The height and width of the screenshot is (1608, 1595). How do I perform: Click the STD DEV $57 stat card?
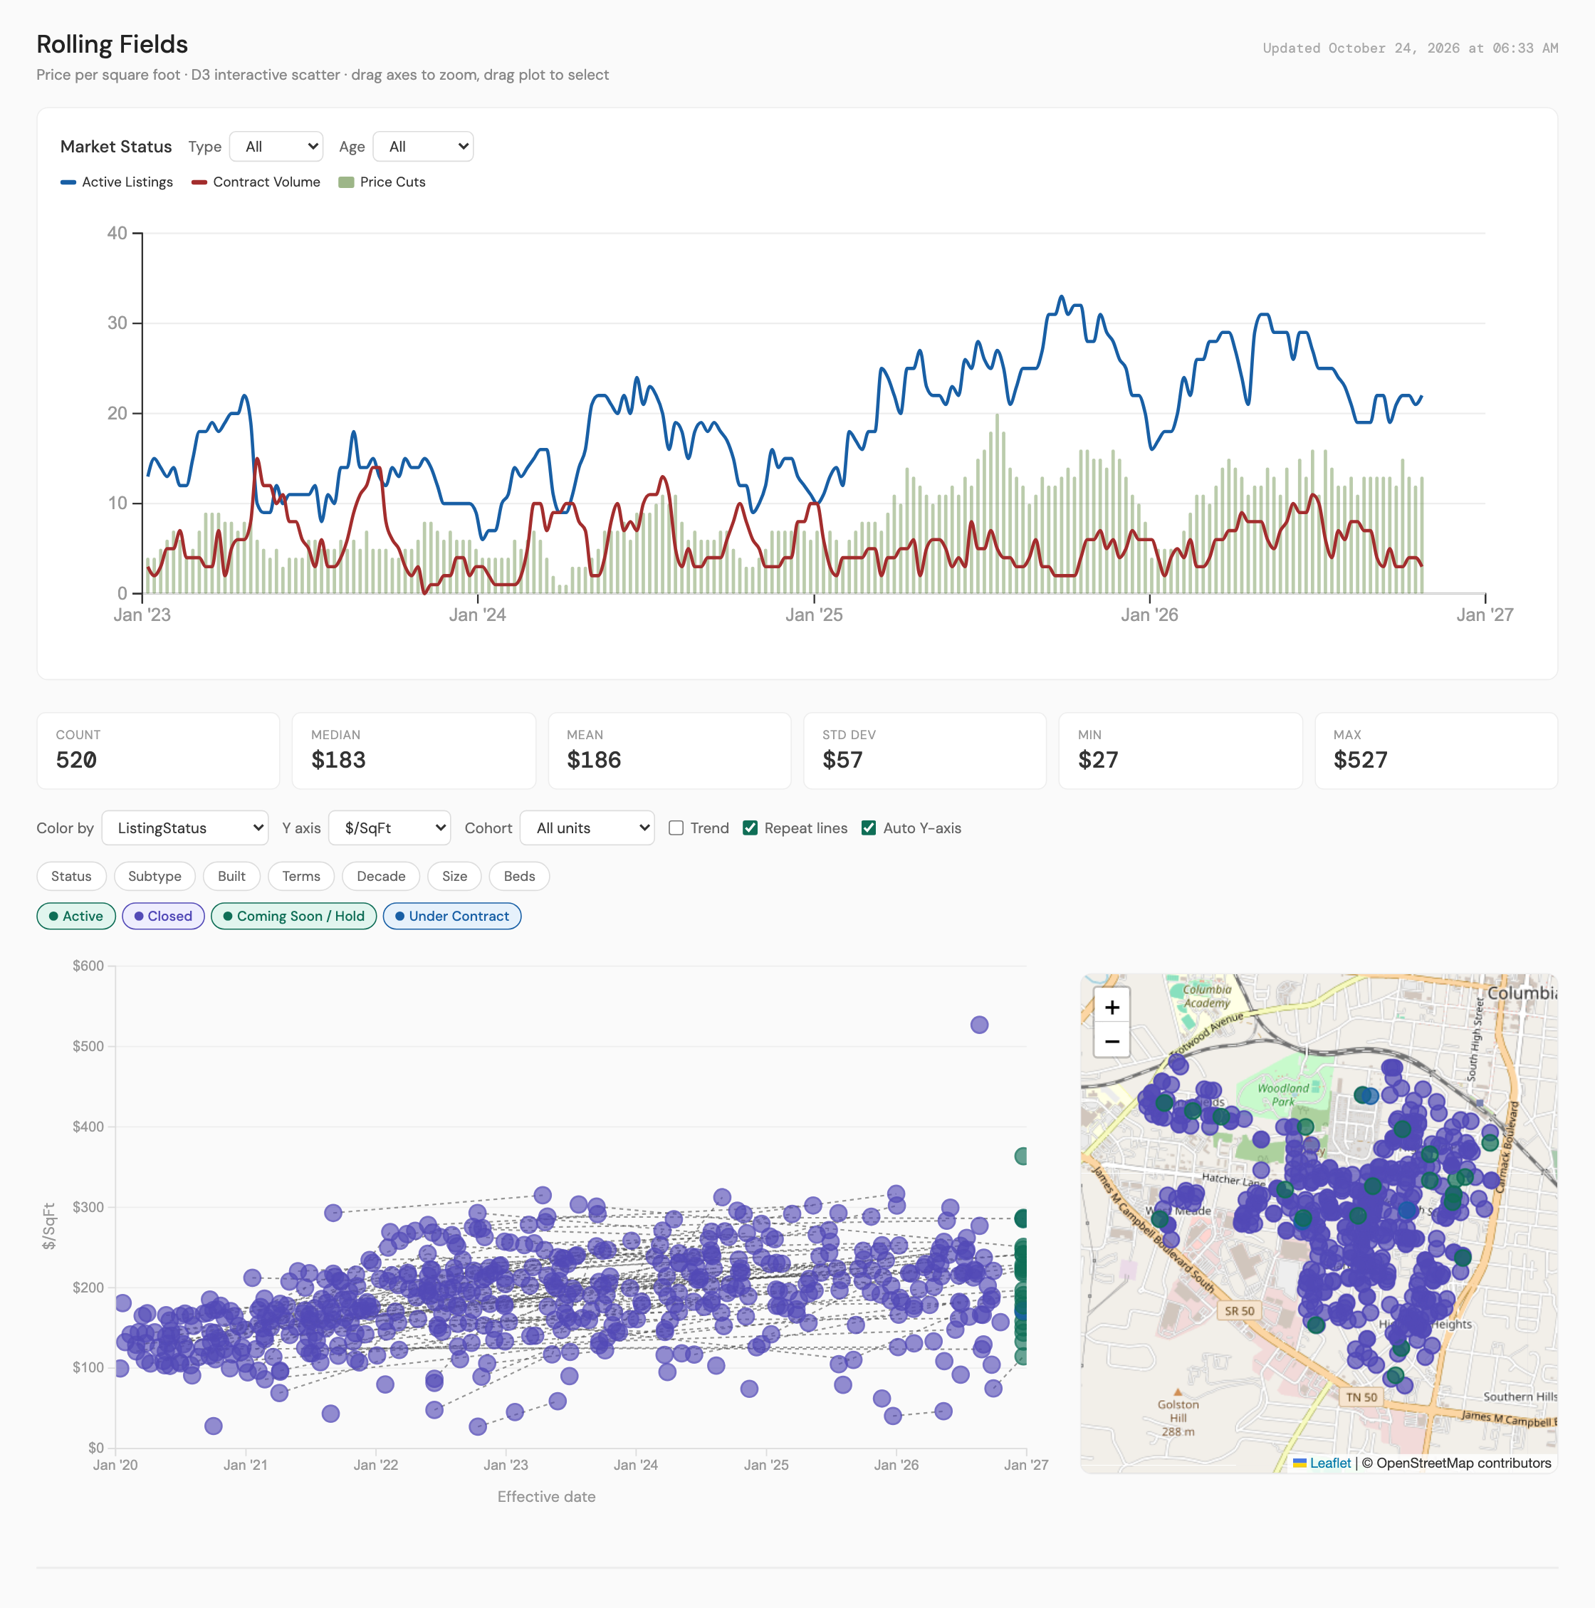coord(925,751)
